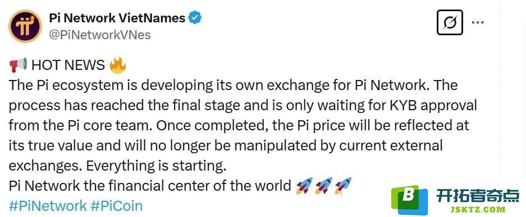526x217 pixels.
Task: Click the HOT NEWS heading text
Action: [68, 65]
